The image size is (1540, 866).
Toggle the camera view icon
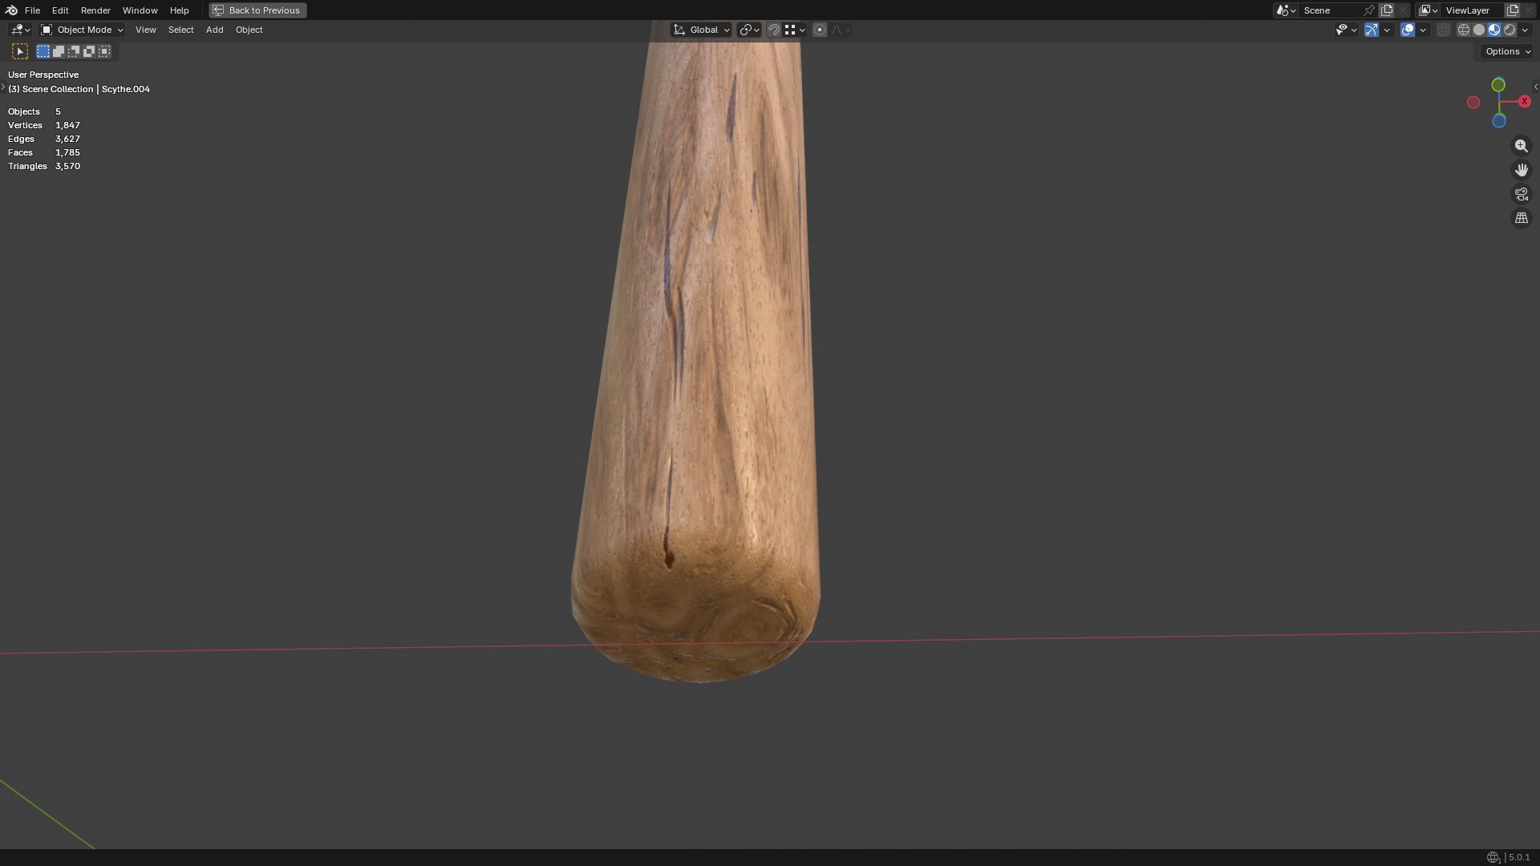(1521, 194)
